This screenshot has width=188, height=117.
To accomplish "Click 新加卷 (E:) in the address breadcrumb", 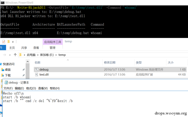I will coord(47,55).
